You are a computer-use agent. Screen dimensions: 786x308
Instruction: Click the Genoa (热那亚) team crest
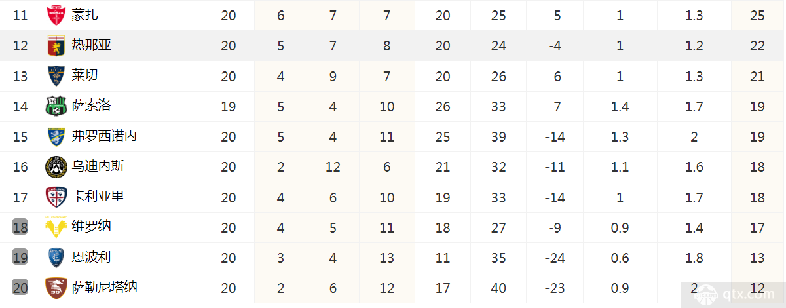[56, 45]
